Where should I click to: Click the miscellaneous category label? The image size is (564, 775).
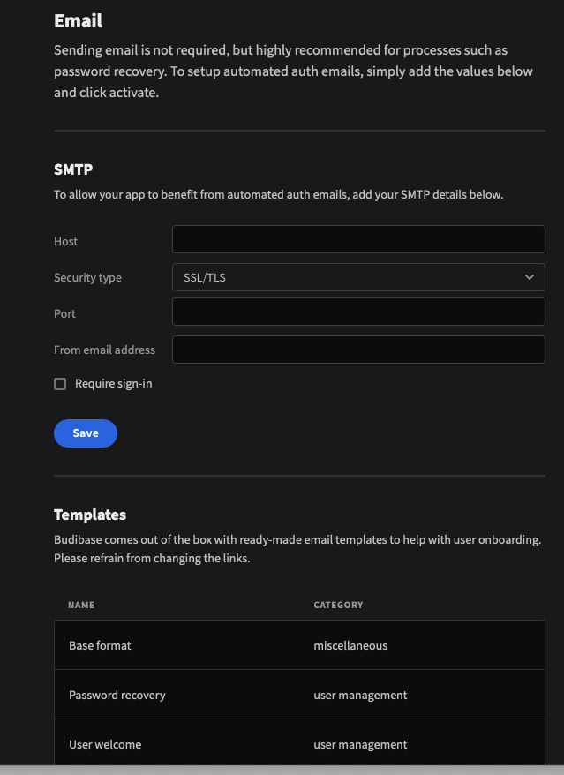(x=350, y=645)
